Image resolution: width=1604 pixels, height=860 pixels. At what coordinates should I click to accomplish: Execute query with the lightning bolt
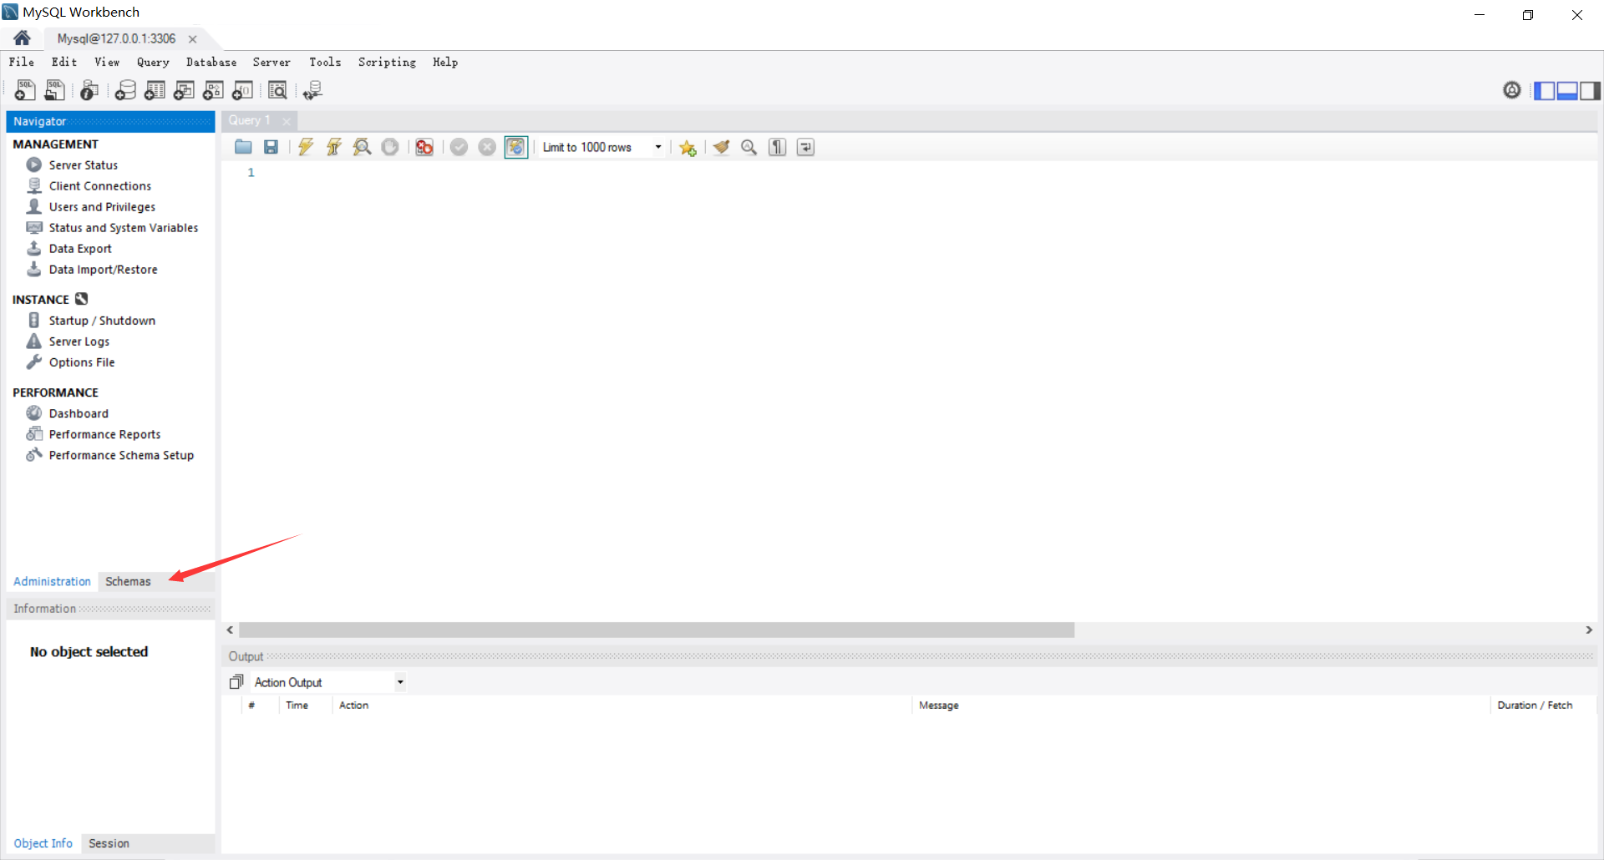point(306,147)
